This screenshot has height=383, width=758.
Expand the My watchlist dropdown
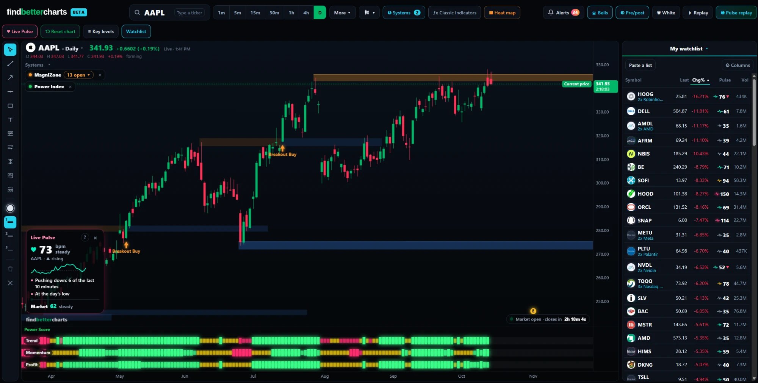(x=689, y=48)
